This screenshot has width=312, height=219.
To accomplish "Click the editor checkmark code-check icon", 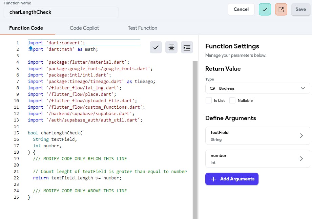I will click(x=156, y=48).
